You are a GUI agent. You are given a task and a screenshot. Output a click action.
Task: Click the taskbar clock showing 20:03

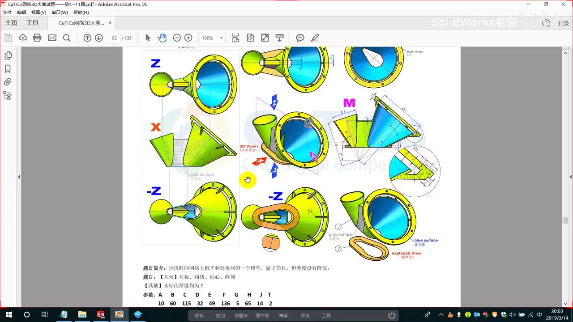[x=557, y=315]
